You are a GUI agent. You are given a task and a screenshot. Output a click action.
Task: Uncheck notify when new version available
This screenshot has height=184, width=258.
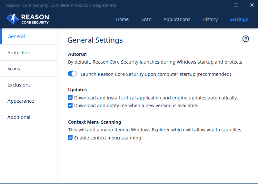[x=70, y=105]
